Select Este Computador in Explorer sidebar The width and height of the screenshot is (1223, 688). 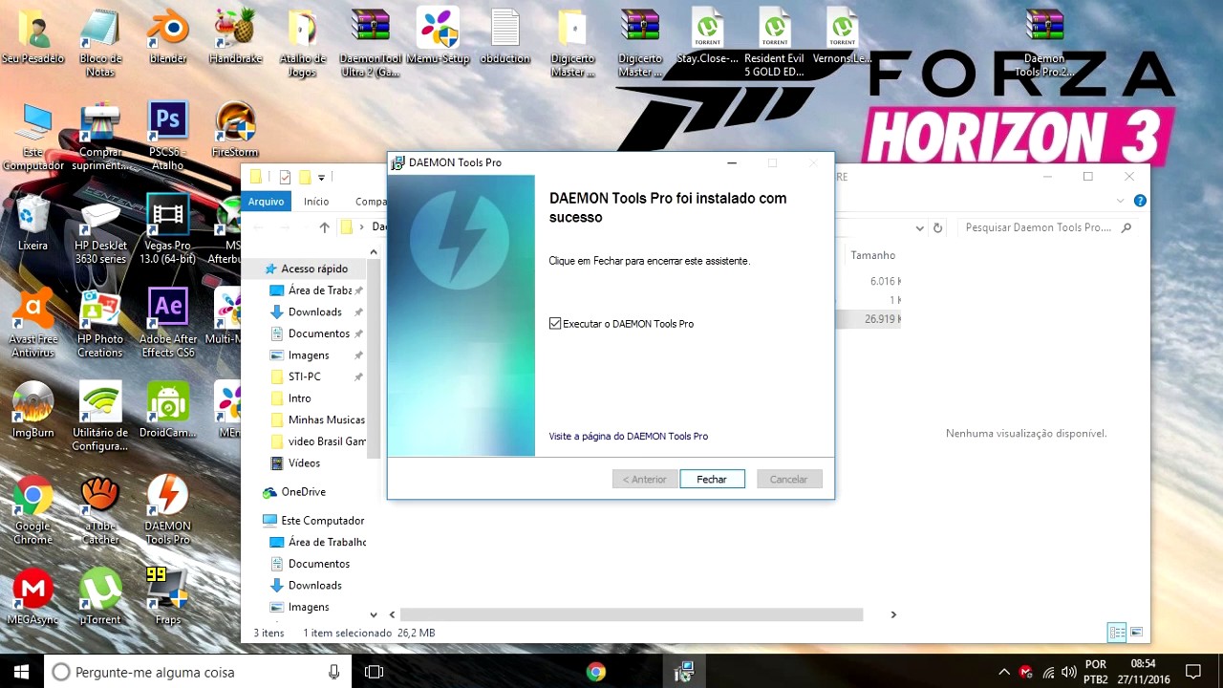tap(322, 520)
